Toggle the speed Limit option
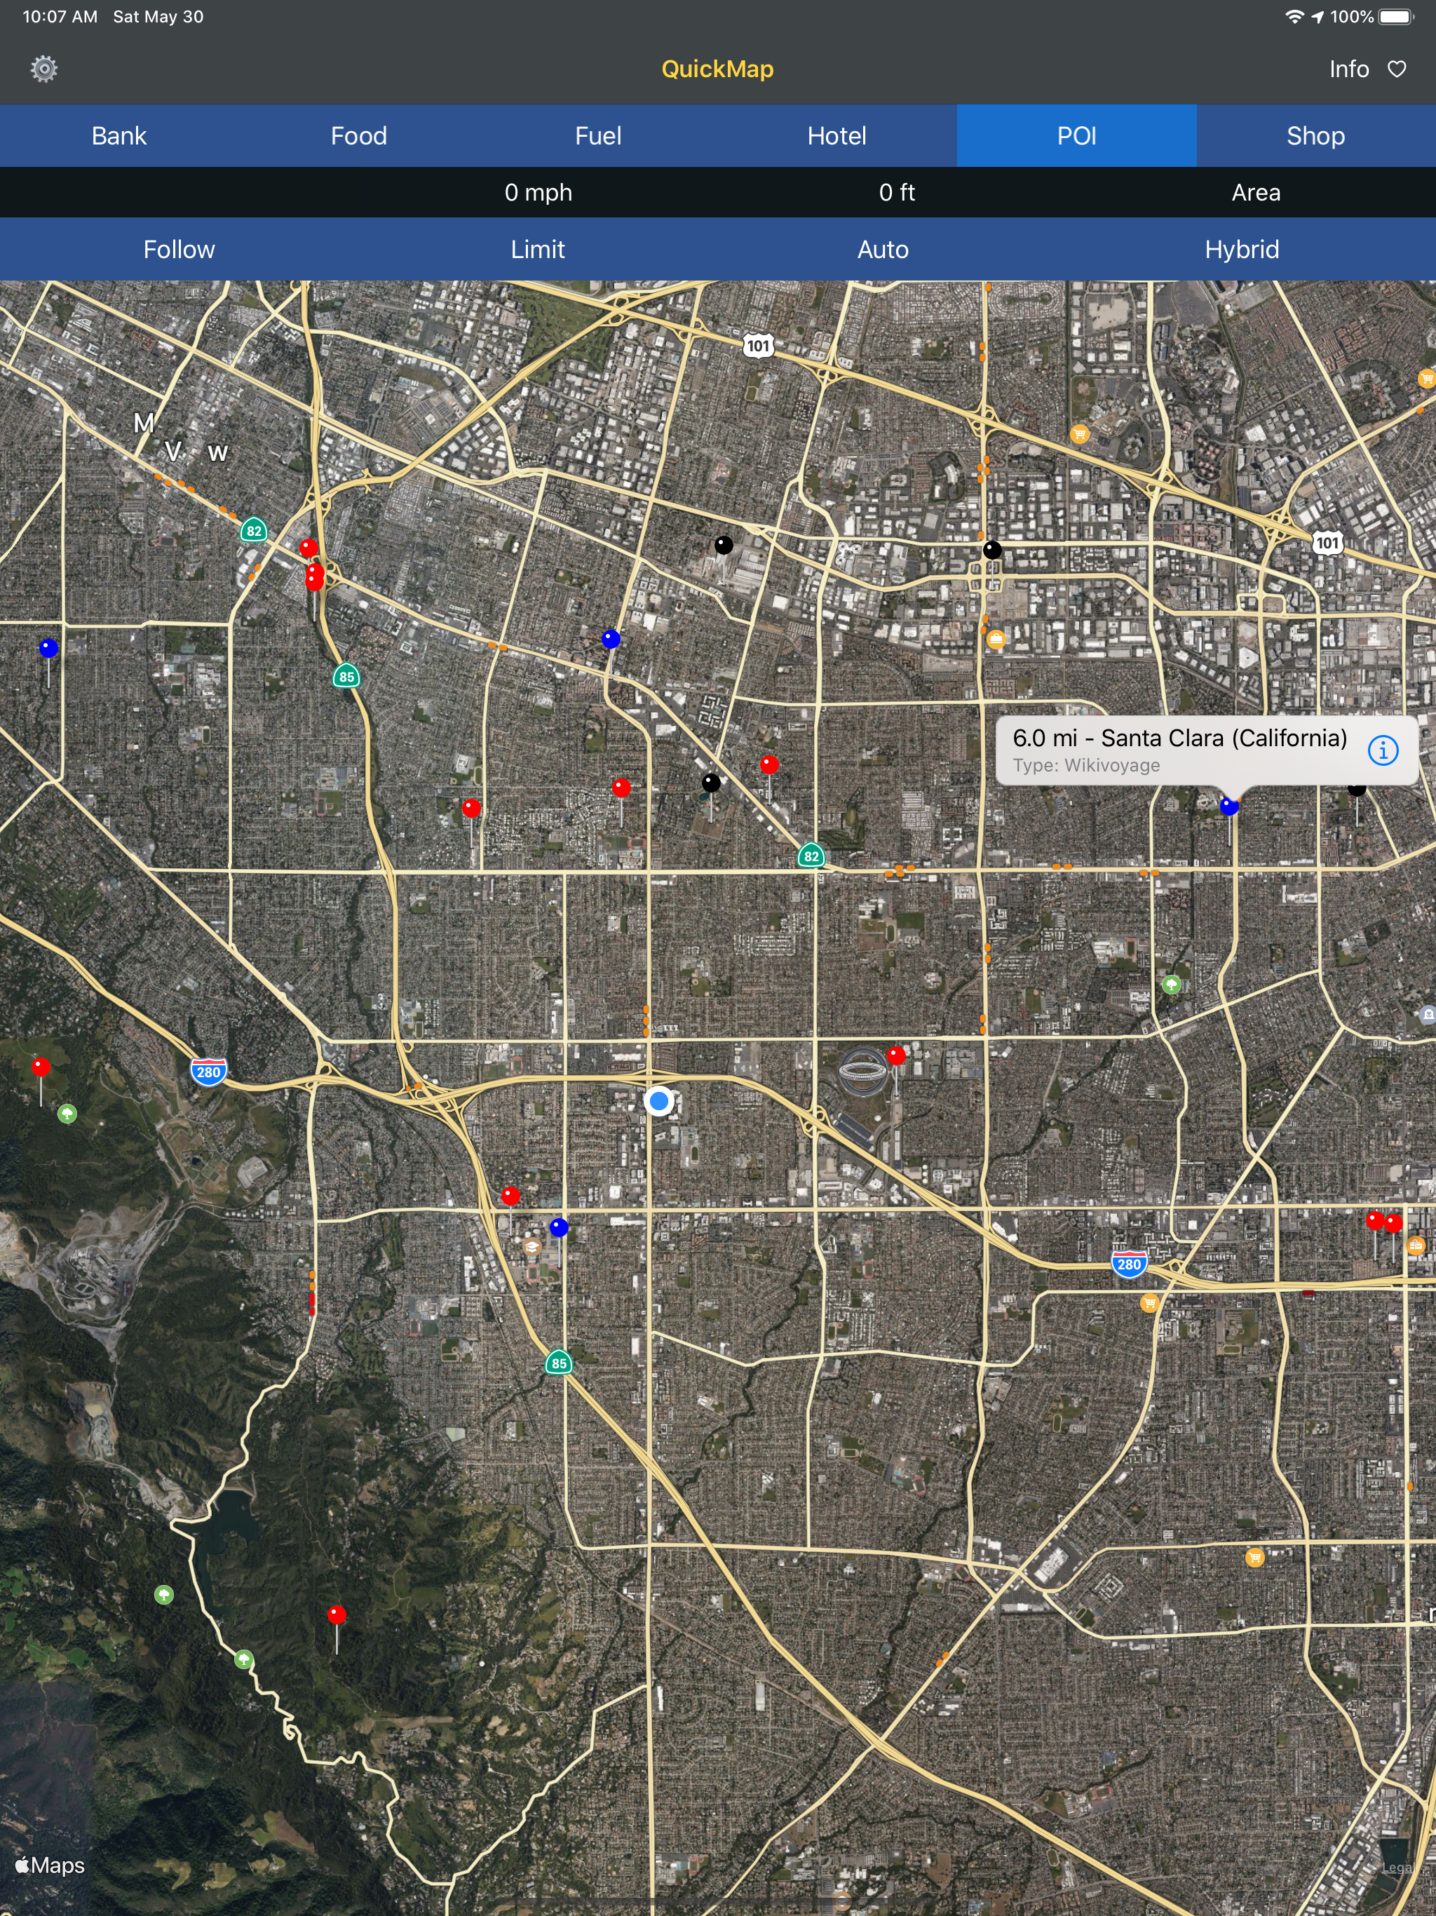The width and height of the screenshot is (1436, 1916). [538, 250]
